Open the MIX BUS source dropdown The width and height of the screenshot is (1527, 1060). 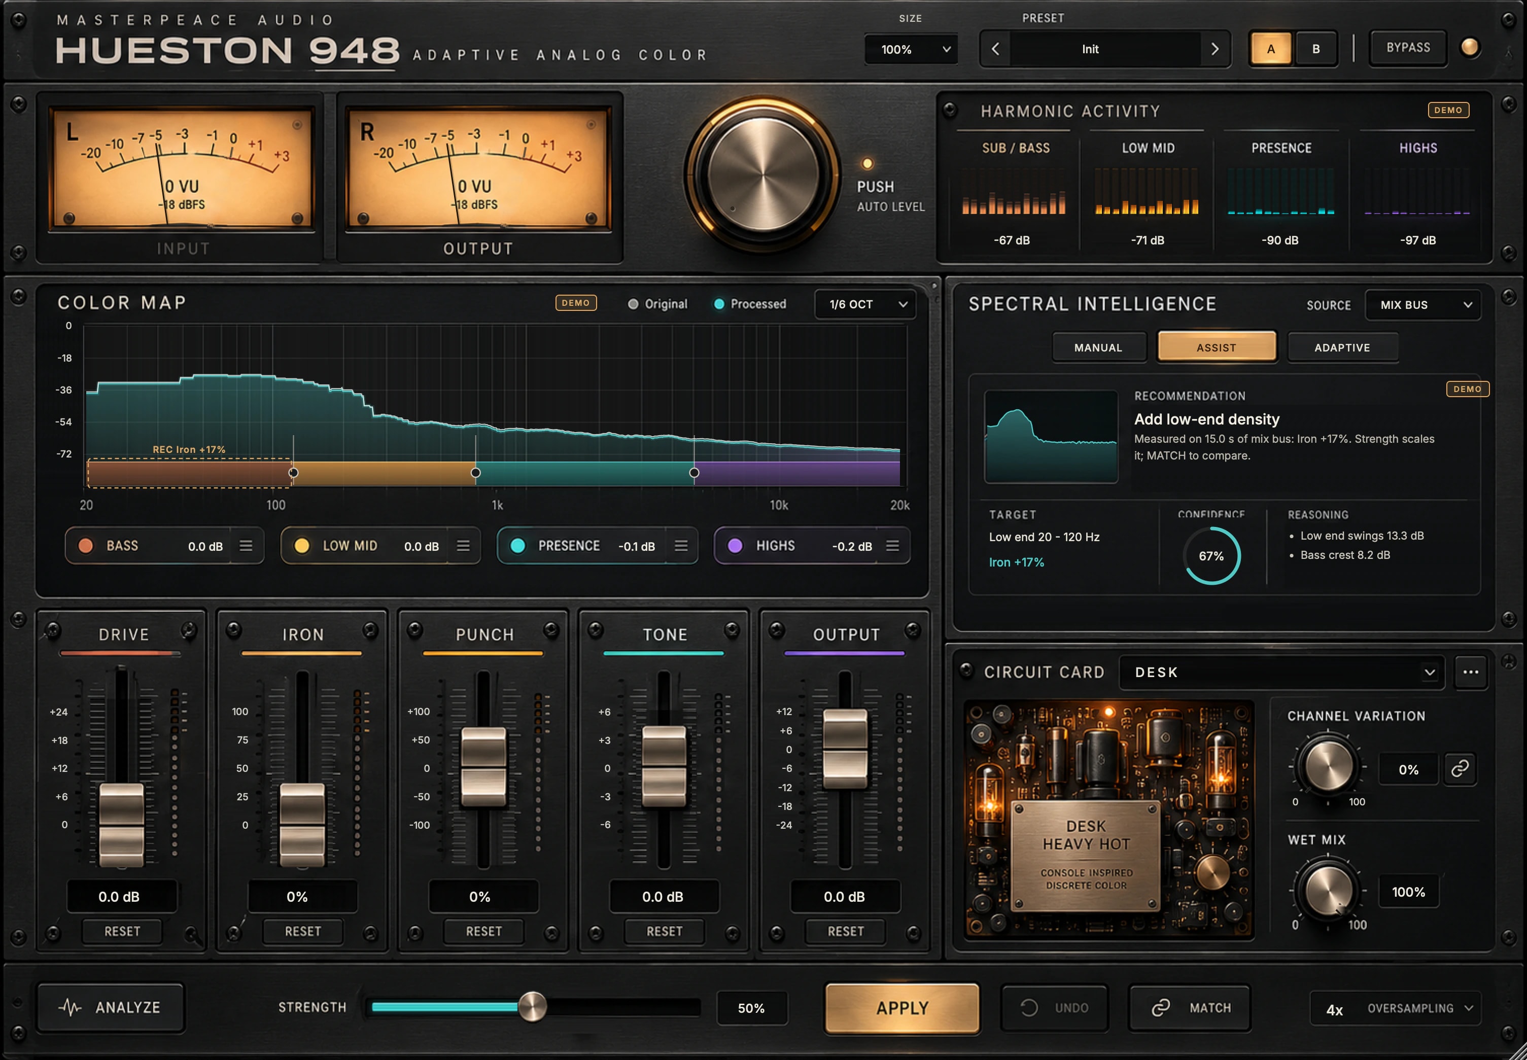[1422, 305]
